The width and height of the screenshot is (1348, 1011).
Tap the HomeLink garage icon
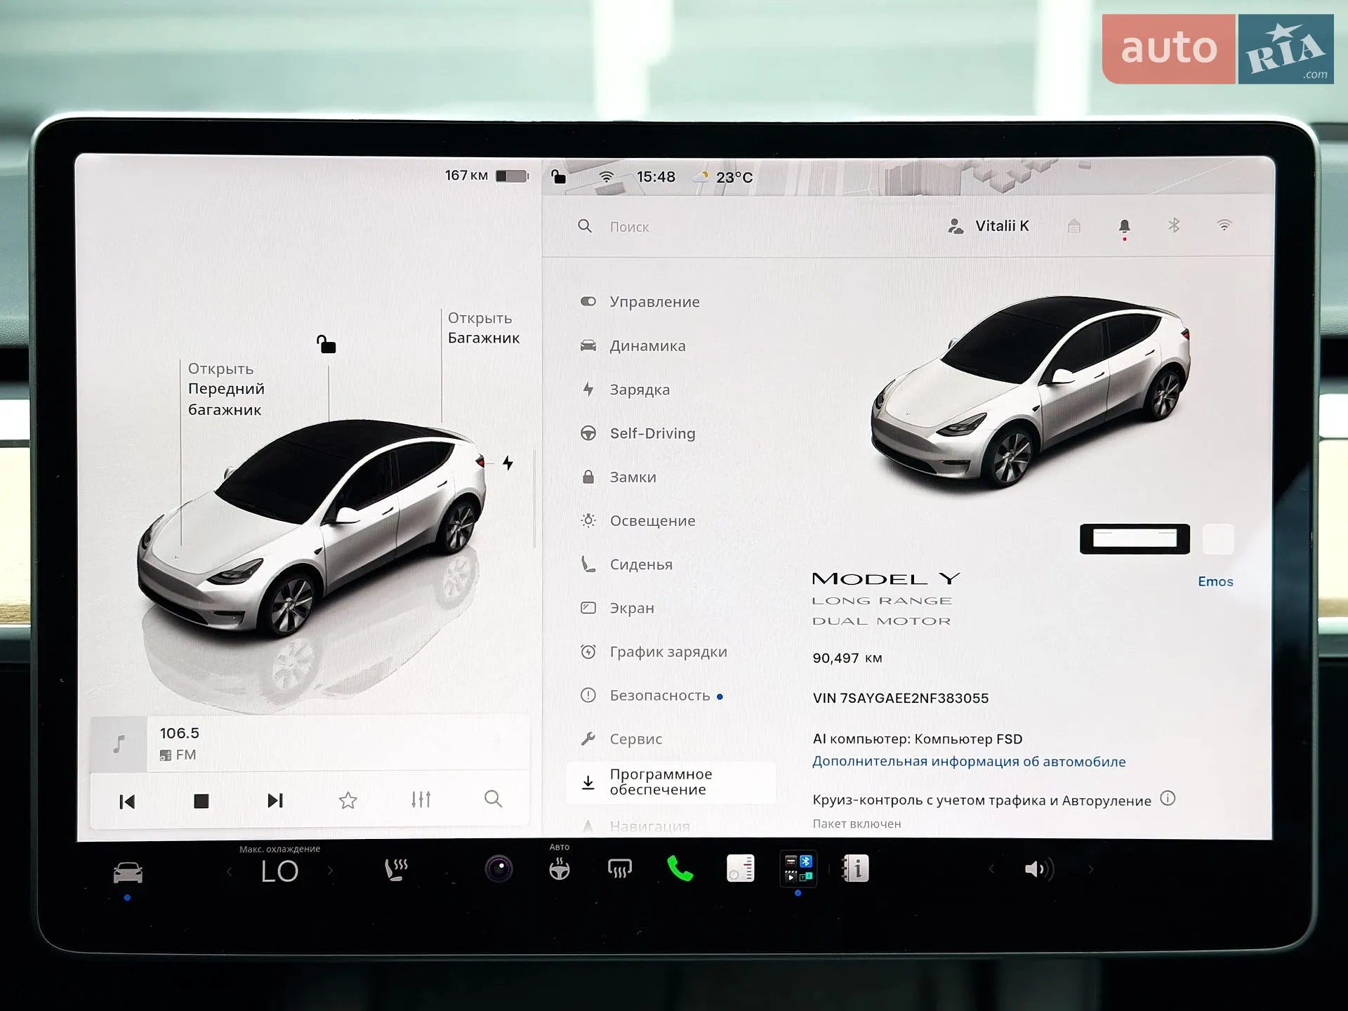click(x=1074, y=226)
